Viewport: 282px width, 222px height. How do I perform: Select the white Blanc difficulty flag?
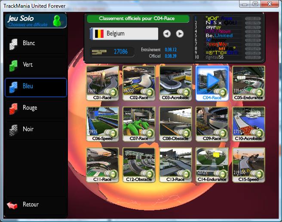pos(14,43)
